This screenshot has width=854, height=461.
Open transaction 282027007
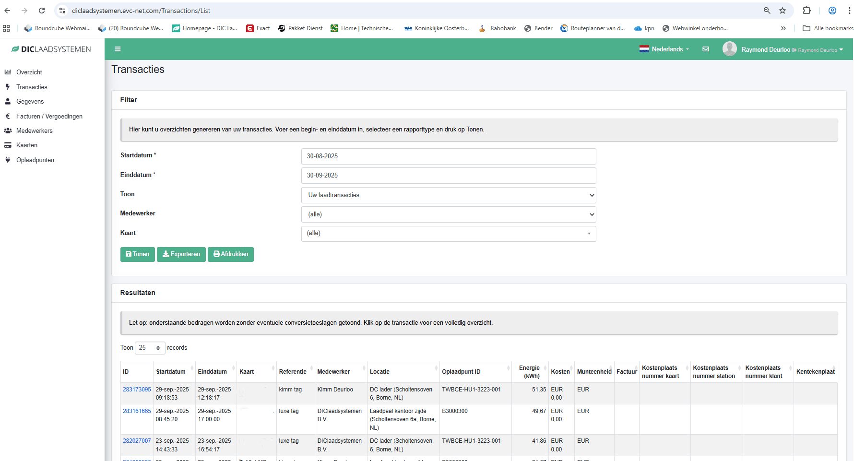click(x=137, y=441)
